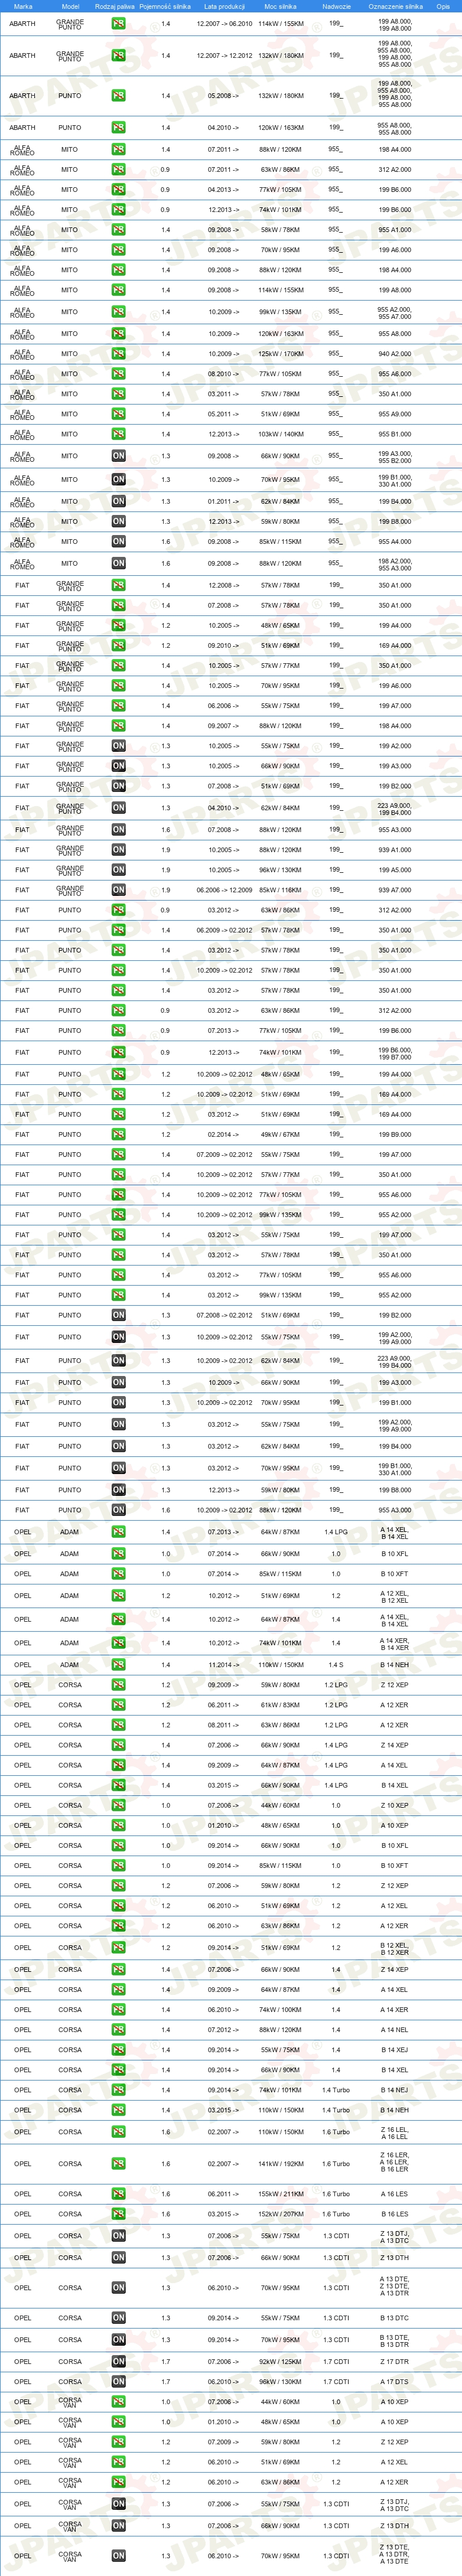The width and height of the screenshot is (462, 2576).
Task: Select engine code cell '199 B9.000'
Action: click(395, 1135)
